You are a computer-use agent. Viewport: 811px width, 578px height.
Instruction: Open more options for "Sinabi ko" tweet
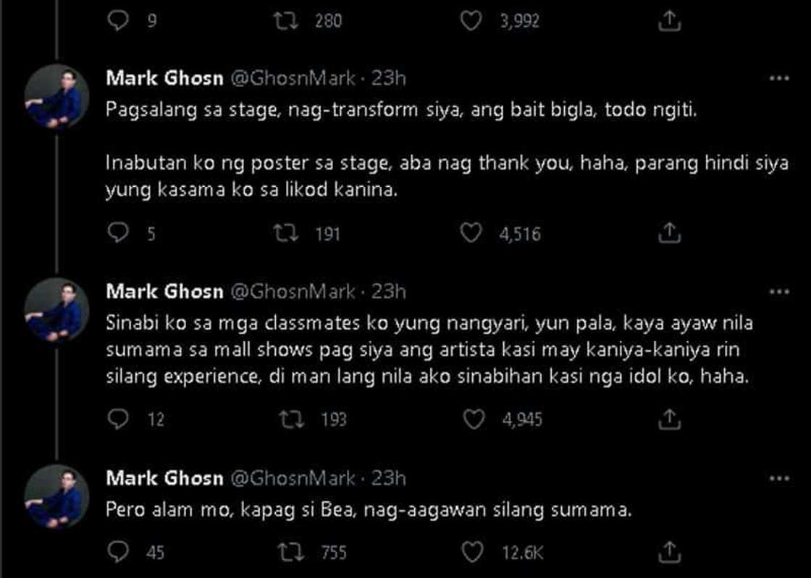tap(778, 292)
